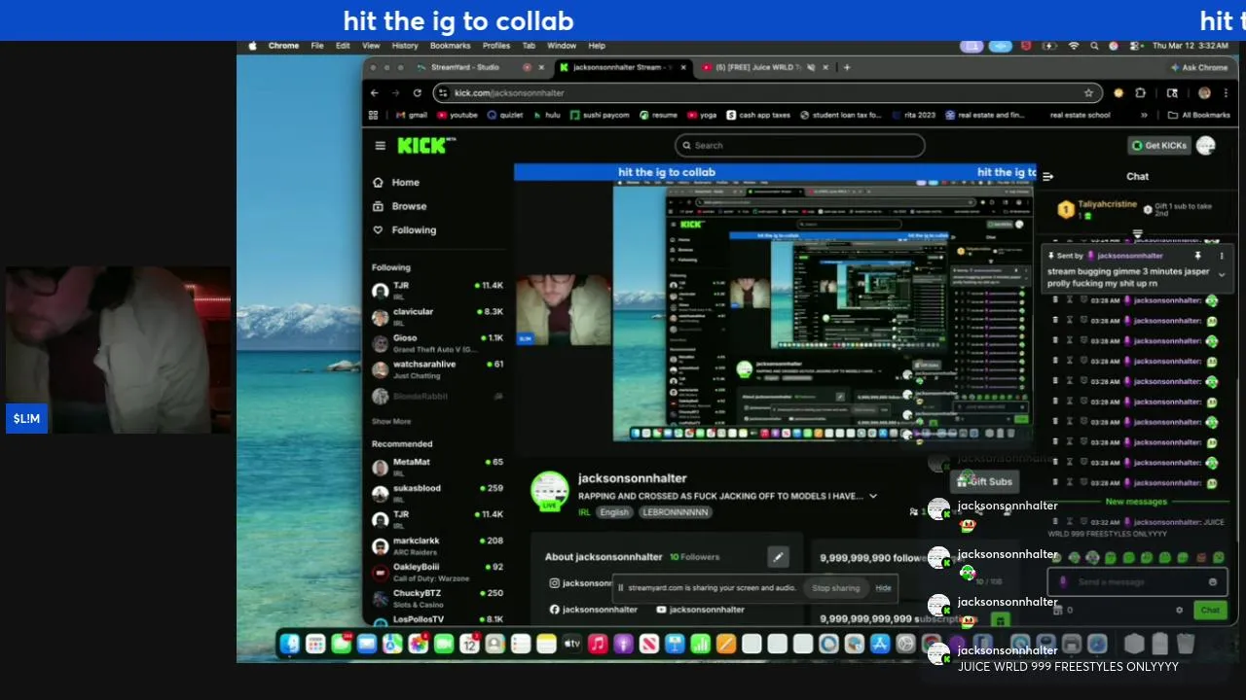This screenshot has height=700, width=1246.
Task: Open the History menu in menu bar
Action: click(405, 46)
